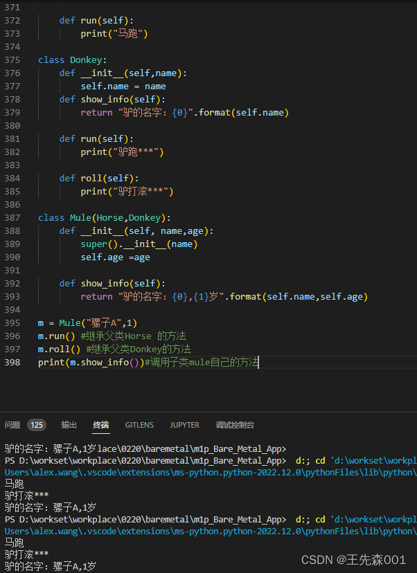Switch to the JUPYTER panel tab

pos(184,425)
